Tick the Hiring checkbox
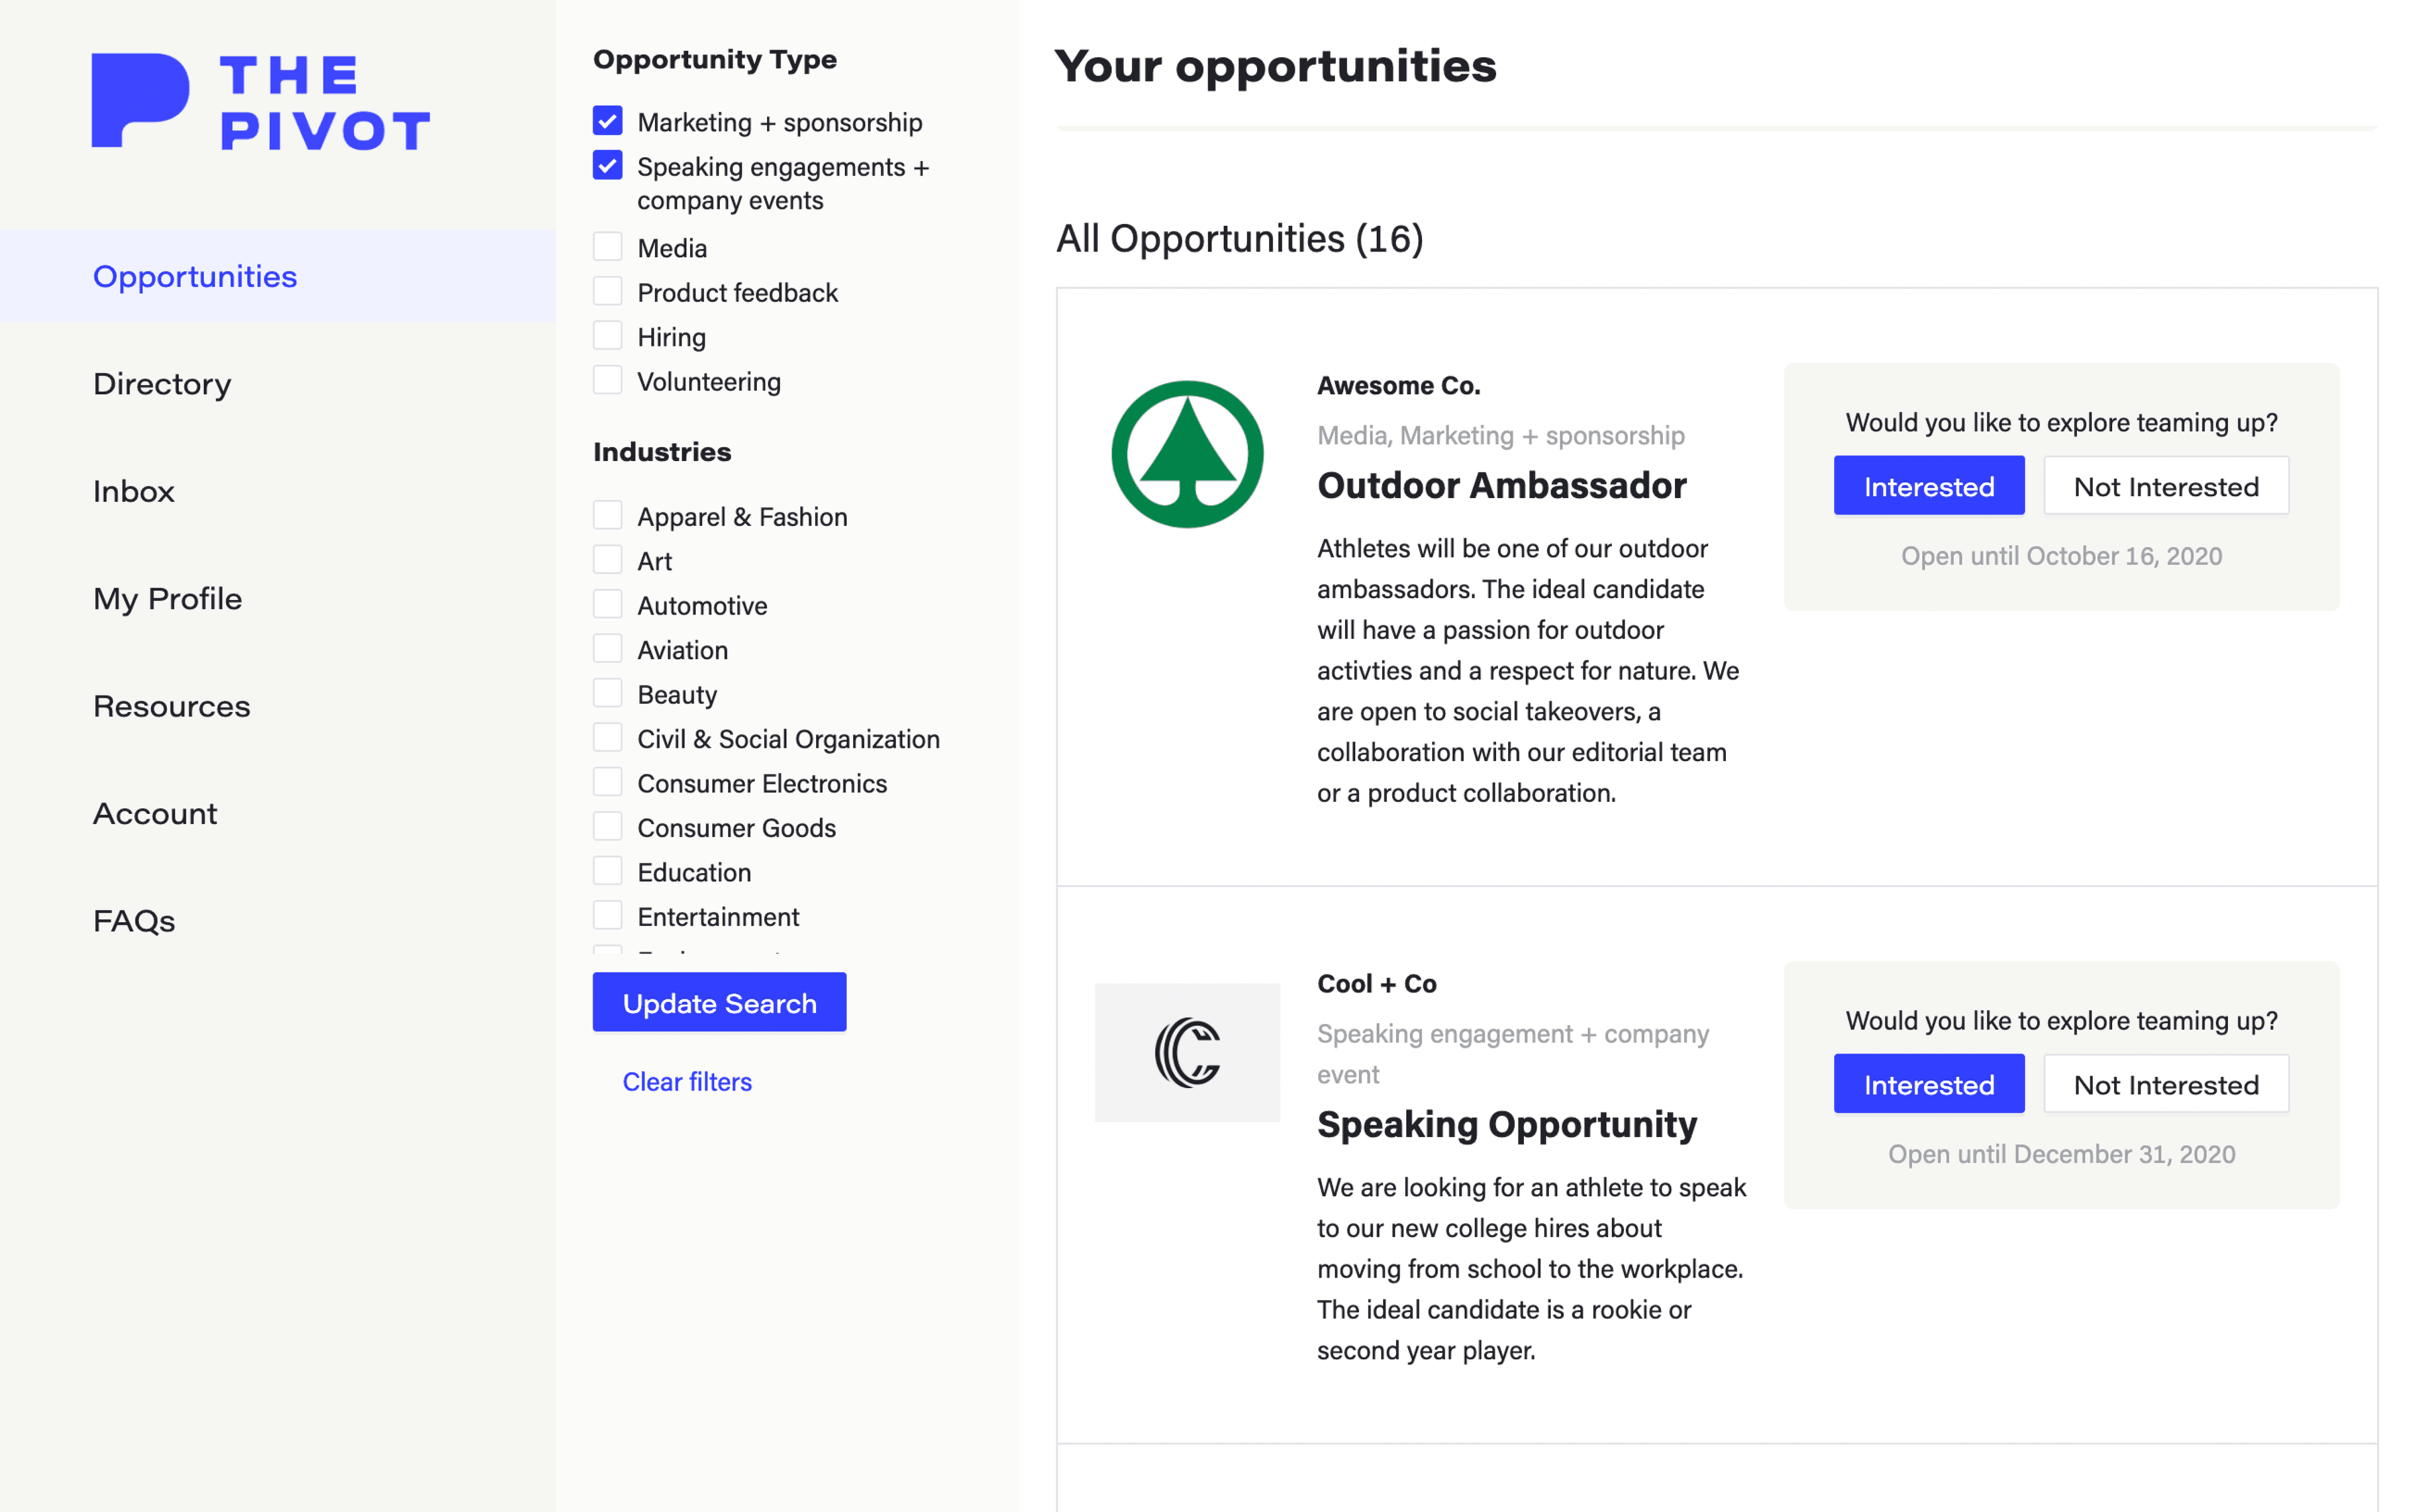 coord(607,336)
